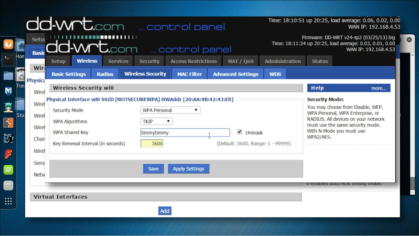The width and height of the screenshot is (419, 236).
Task: Open the Services tab
Action: click(118, 61)
